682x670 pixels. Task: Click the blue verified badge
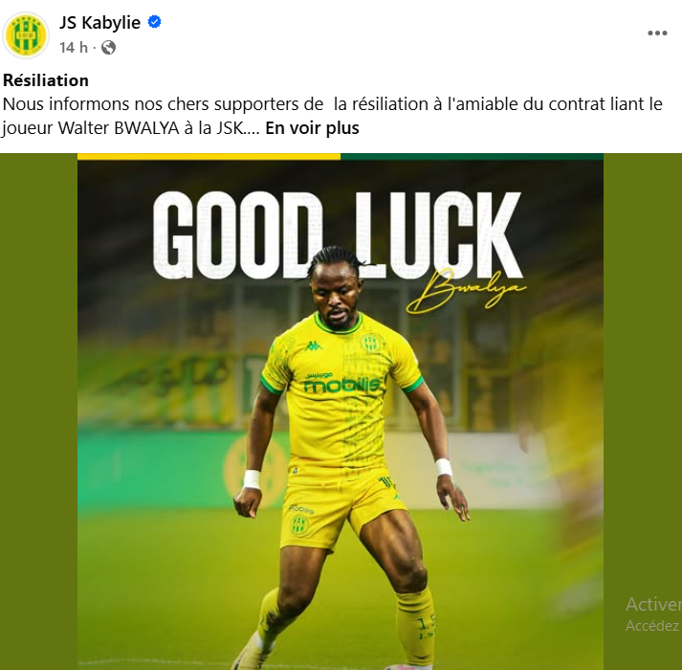pos(154,21)
